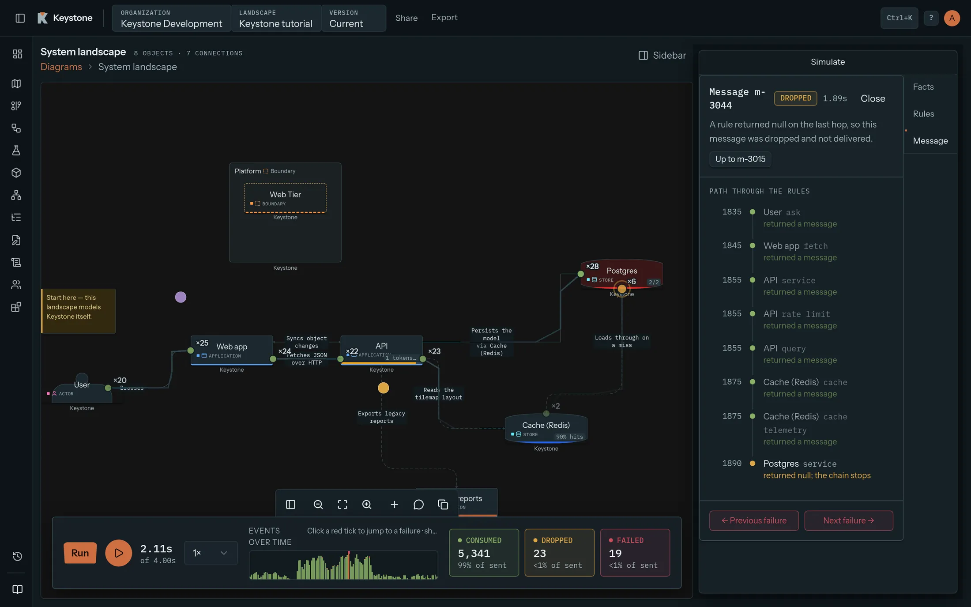Open the flask icon in left sidebar

[x=17, y=151]
